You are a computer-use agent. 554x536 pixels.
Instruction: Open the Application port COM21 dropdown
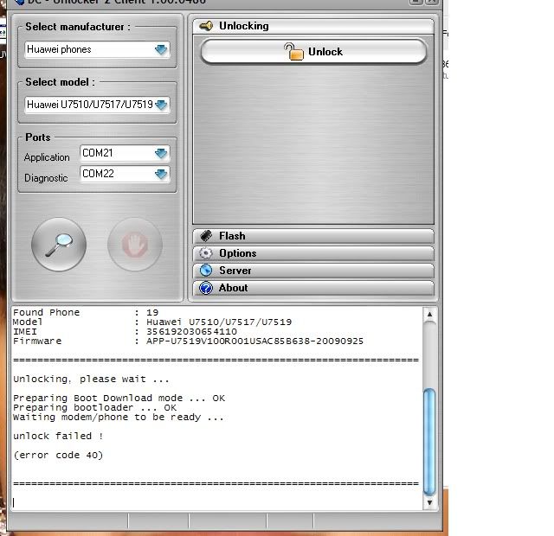coord(161,153)
